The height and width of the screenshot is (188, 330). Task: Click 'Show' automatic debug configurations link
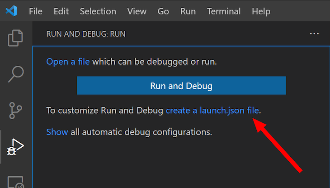pos(57,132)
